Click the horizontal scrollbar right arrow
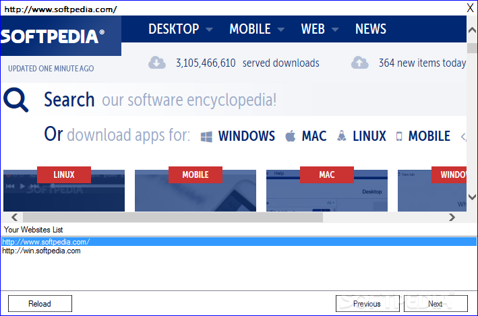Screen dimensions: 478x316 click(x=452, y=217)
